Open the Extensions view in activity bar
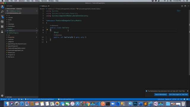This screenshot has width=190, height=107. tap(2, 26)
